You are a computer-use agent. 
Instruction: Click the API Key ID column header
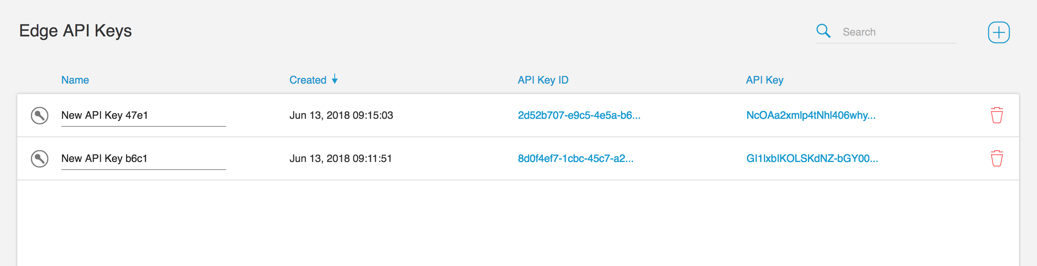[x=543, y=80]
